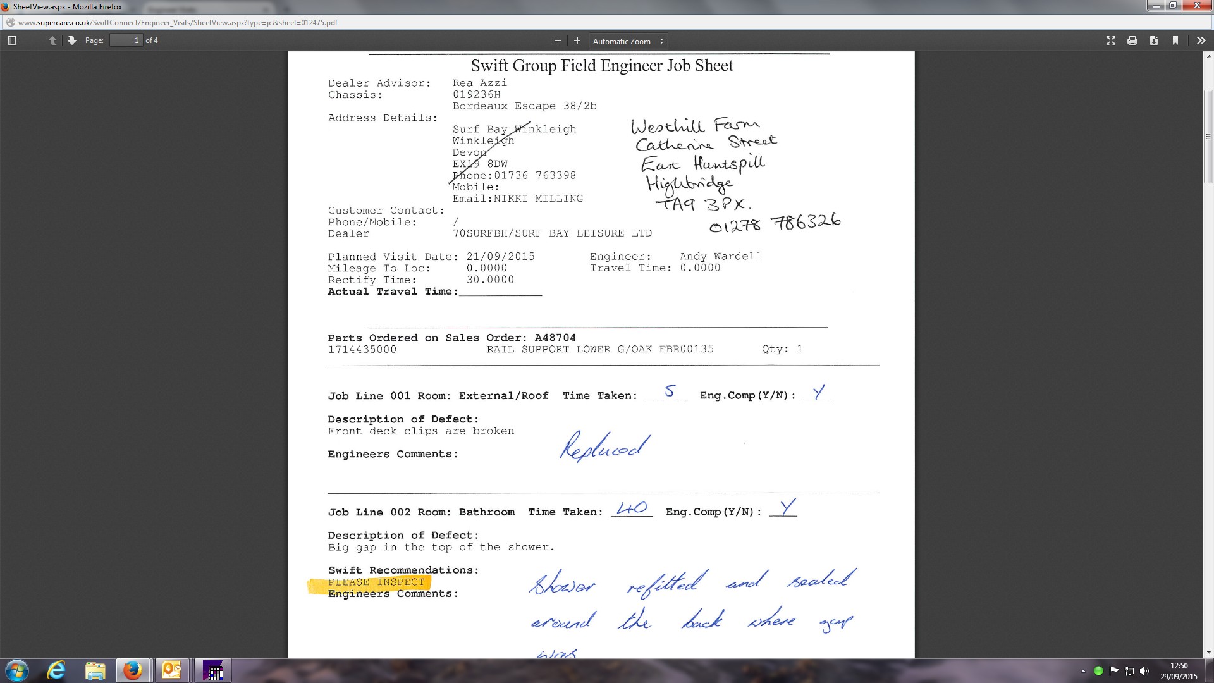
Task: Click the page number input field
Action: point(126,40)
